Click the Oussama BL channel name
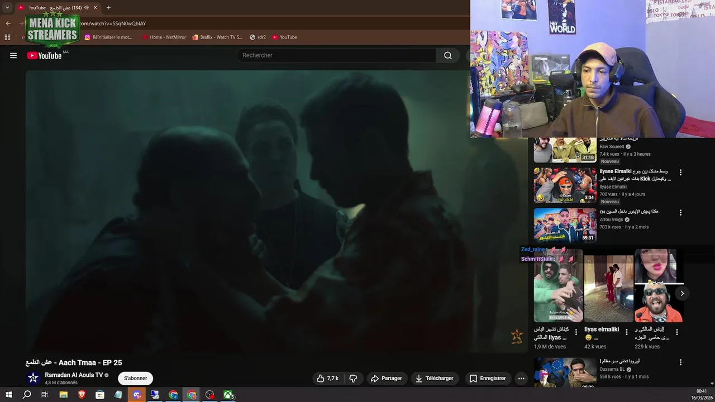This screenshot has height=402, width=715. coord(612,369)
